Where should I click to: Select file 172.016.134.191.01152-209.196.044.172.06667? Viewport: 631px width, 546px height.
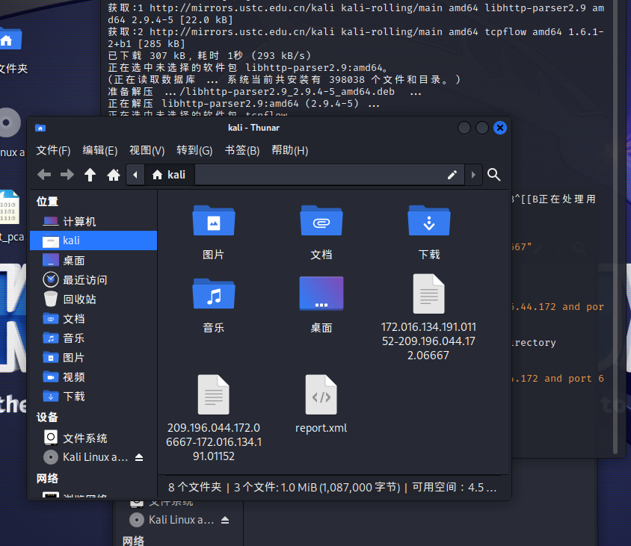[x=428, y=317]
